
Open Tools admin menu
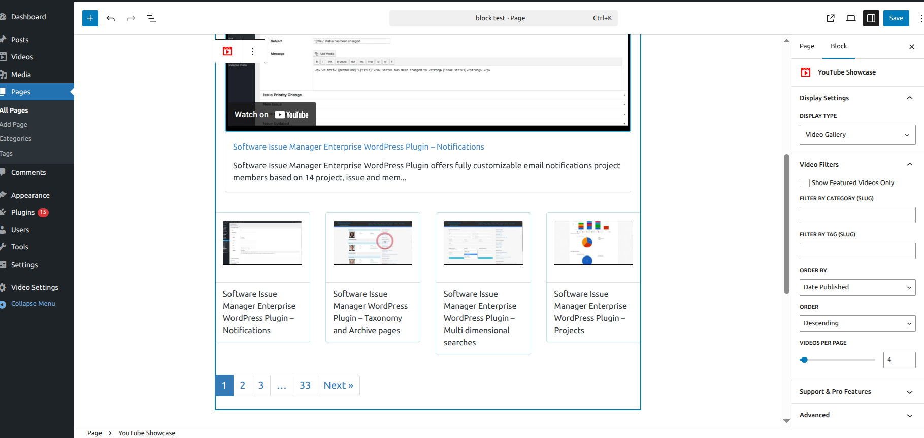pos(20,247)
